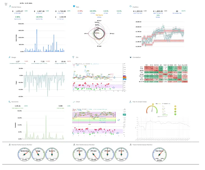The image size is (205, 170).
Task: Click the 0.21% risk value
Action: (x=119, y=11)
